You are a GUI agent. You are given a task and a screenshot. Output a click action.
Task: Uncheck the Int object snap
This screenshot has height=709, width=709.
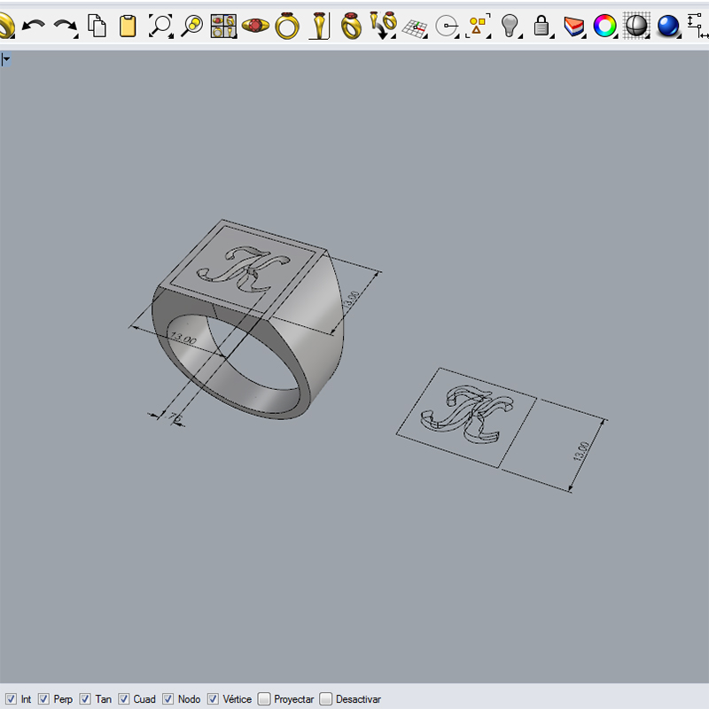click(x=11, y=699)
